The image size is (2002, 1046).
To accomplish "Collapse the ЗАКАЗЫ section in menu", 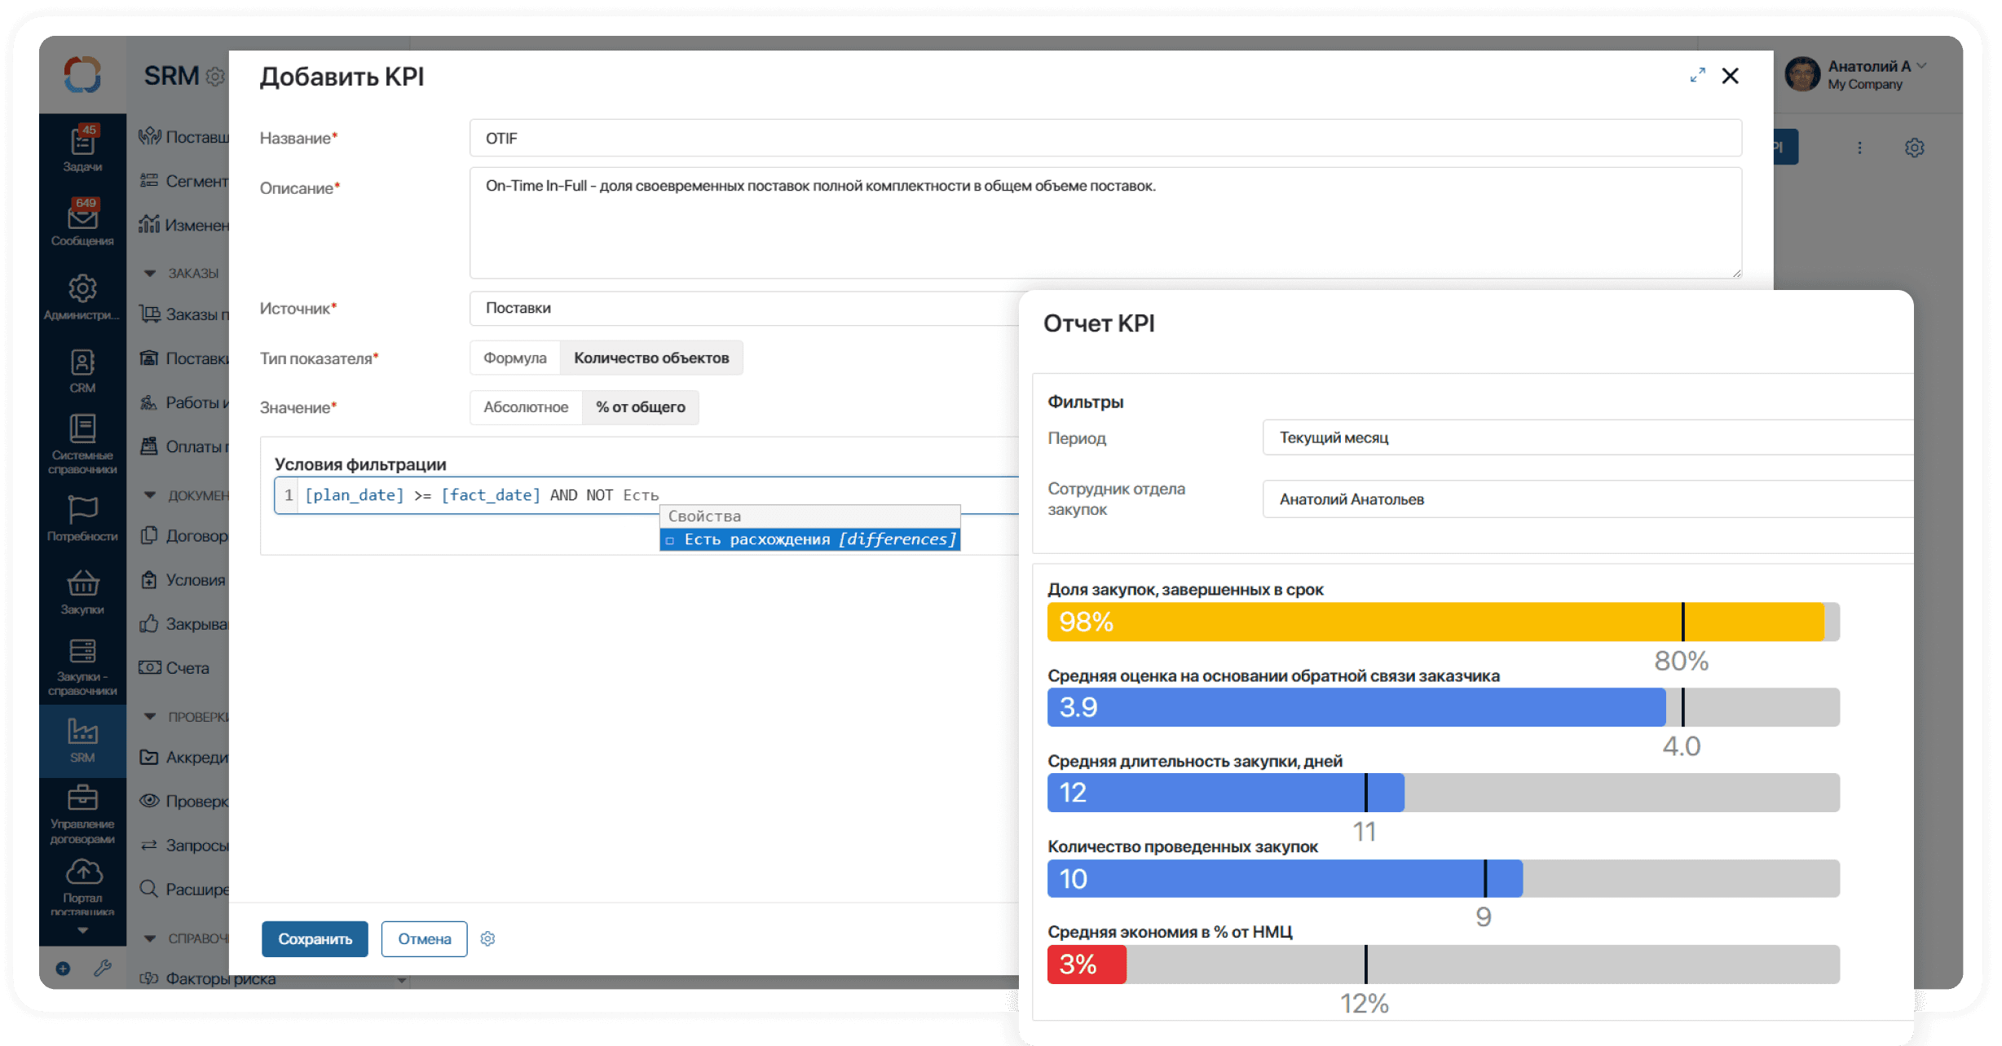I will (x=150, y=273).
